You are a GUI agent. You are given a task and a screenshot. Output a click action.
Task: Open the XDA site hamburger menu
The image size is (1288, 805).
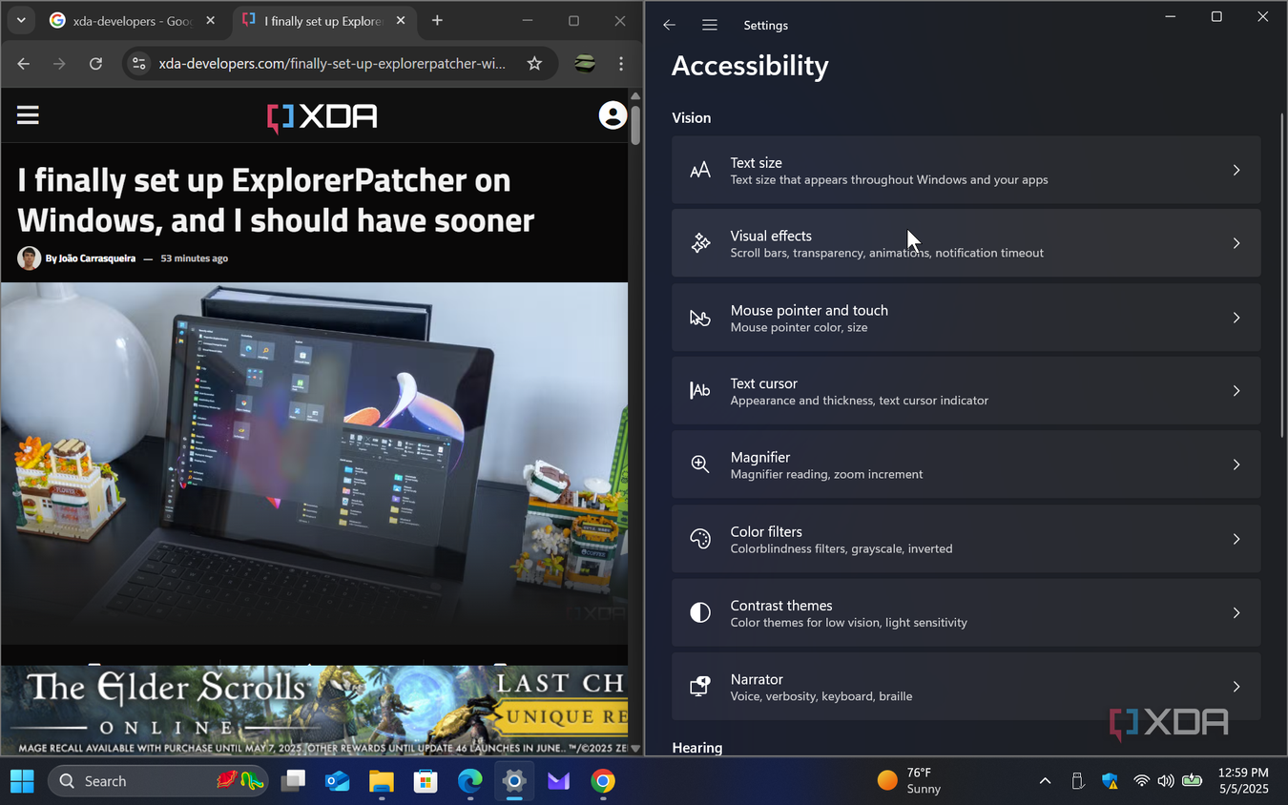point(28,115)
